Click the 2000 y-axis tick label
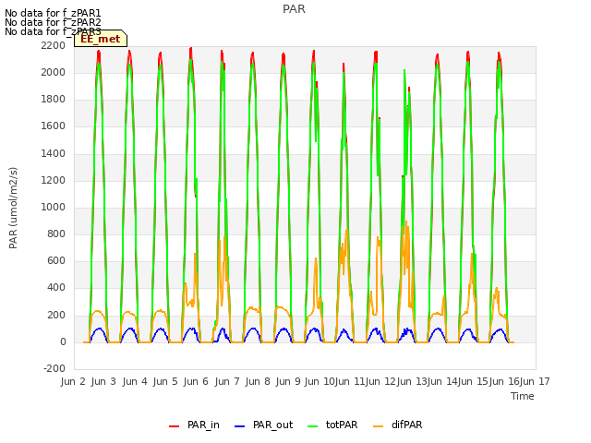Image resolution: width=591 pixels, height=443 pixels. click(x=54, y=72)
